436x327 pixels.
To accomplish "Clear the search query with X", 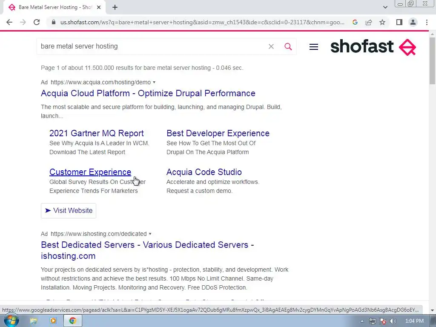I will (x=271, y=46).
